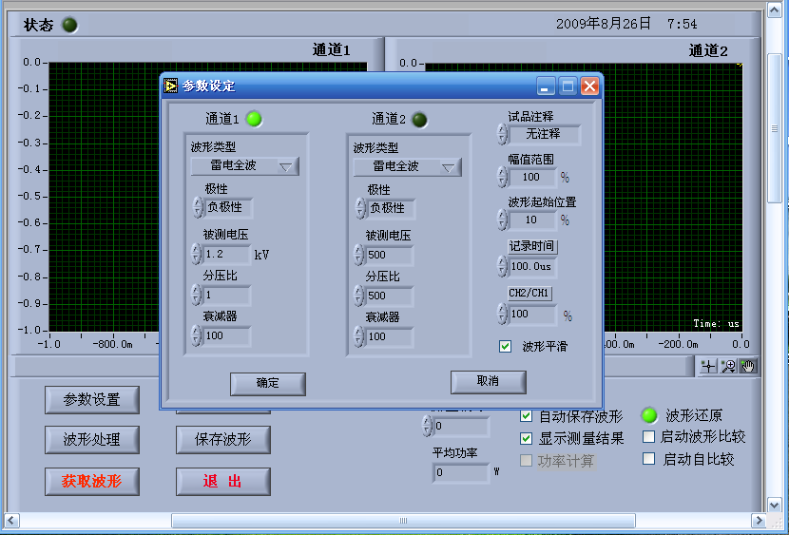Screen dimensions: 789x535
Task: Select the hand pan tool in graph palette
Action: click(748, 366)
